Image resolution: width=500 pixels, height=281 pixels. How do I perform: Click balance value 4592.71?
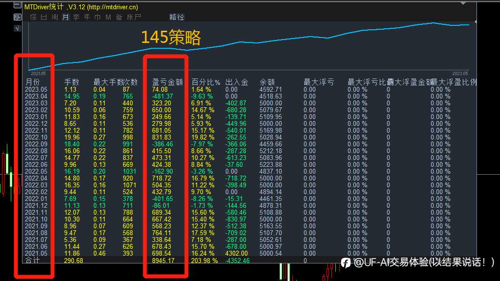tap(271, 89)
